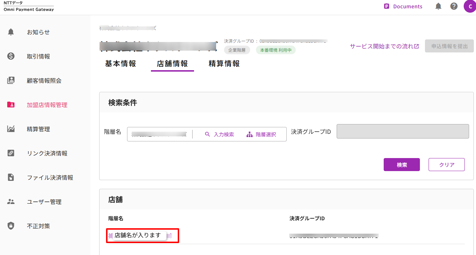
Task: Open the サービス開始までの流れ link
Action: point(384,46)
